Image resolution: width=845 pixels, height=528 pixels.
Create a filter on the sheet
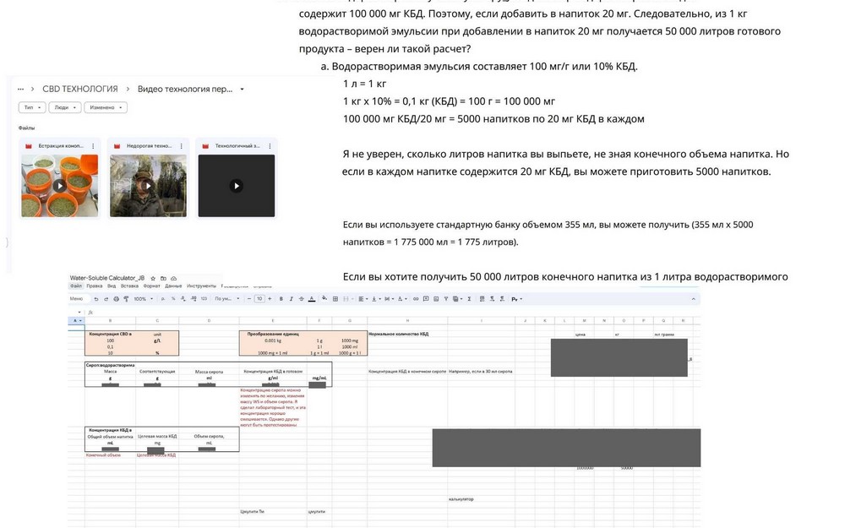(446, 299)
